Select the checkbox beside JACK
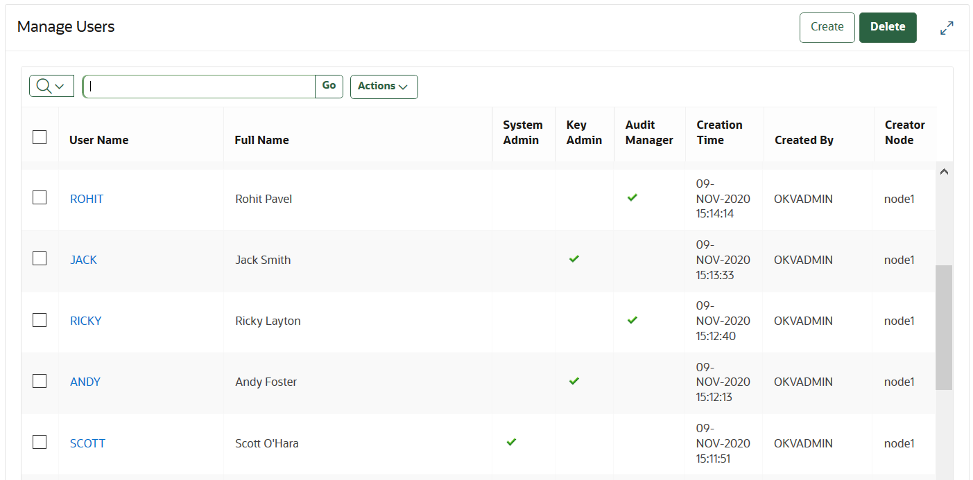Image resolution: width=973 pixels, height=480 pixels. coord(40,259)
